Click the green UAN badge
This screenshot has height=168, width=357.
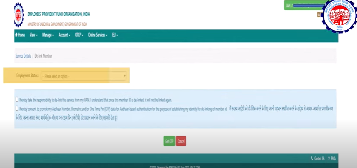coord(302,6)
